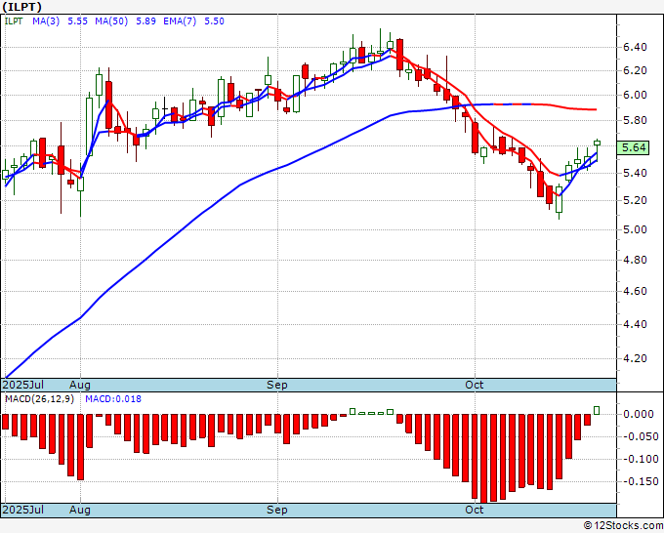The image size is (664, 533).
Task: Select the EMA(7) legend label
Action: pyautogui.click(x=180, y=21)
